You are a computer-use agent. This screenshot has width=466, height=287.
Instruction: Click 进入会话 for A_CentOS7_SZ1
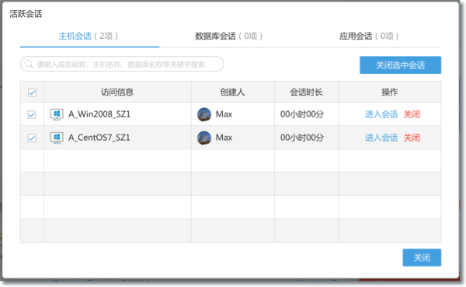[x=381, y=138]
